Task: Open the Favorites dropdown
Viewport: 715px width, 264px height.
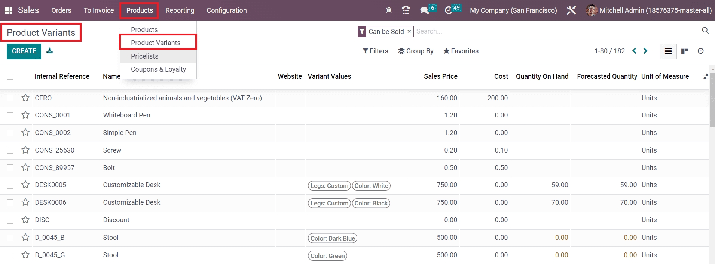Action: (461, 51)
